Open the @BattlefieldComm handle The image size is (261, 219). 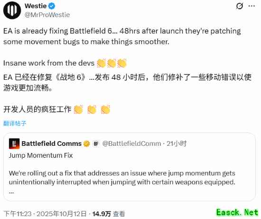pyautogui.click(x=131, y=143)
